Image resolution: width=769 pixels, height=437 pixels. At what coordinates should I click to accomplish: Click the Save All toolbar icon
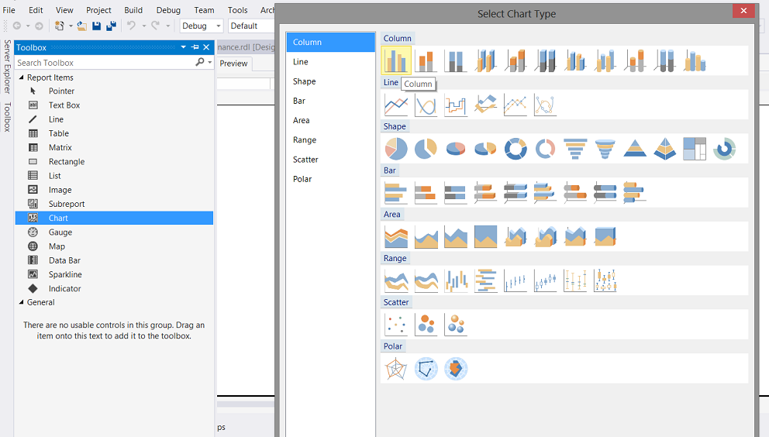[112, 26]
